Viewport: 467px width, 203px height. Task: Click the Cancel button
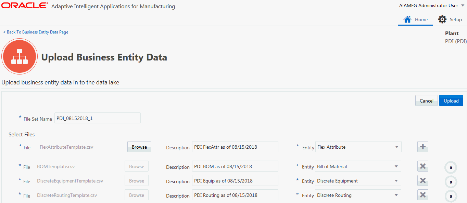click(427, 100)
